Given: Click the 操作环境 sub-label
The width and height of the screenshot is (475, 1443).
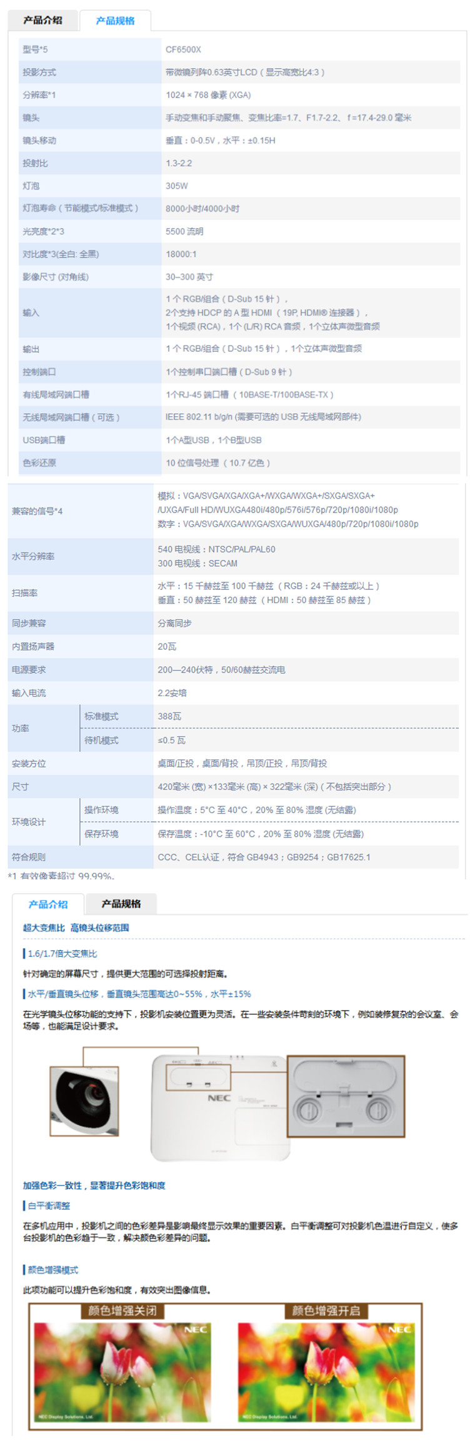Looking at the screenshot, I should [x=101, y=809].
